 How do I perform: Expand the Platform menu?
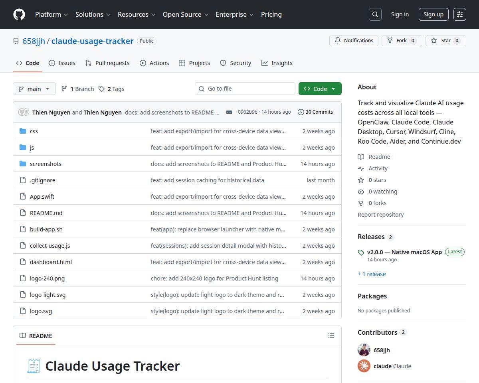51,14
